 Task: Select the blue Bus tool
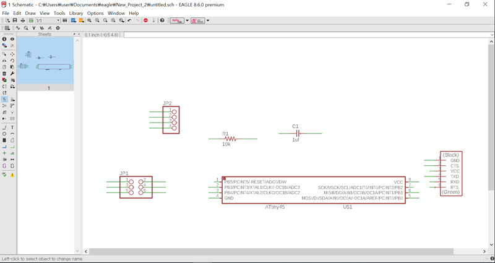[4, 147]
